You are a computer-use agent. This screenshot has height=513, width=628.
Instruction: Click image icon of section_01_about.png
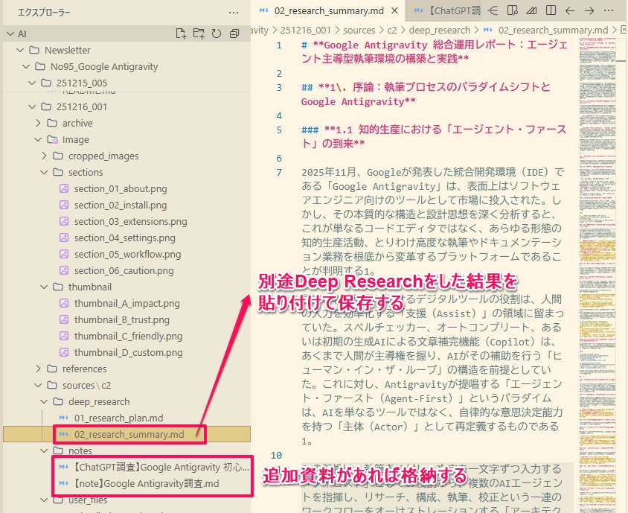pos(64,188)
